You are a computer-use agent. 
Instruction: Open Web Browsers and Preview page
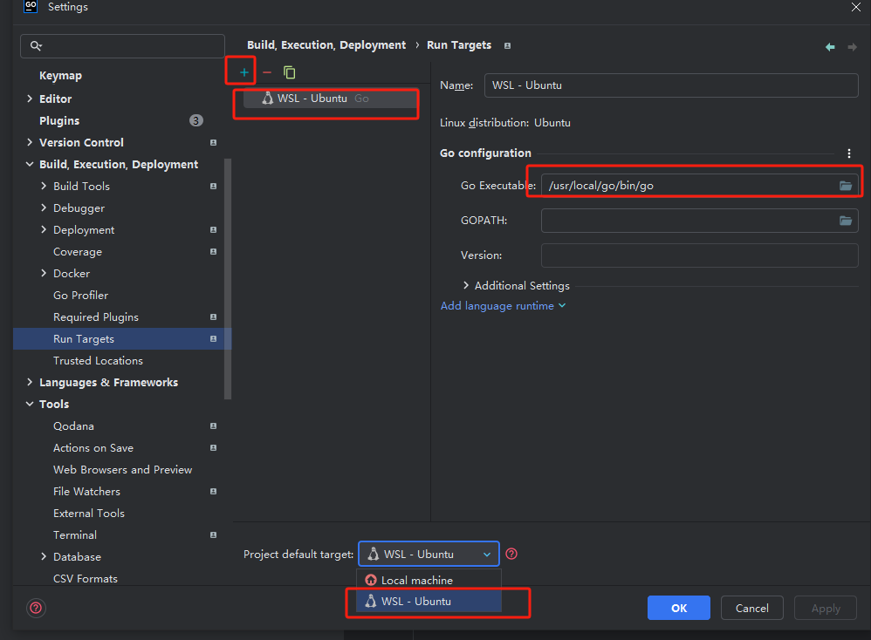123,470
